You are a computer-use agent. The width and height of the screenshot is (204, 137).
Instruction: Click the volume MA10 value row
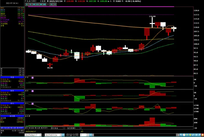12,122
